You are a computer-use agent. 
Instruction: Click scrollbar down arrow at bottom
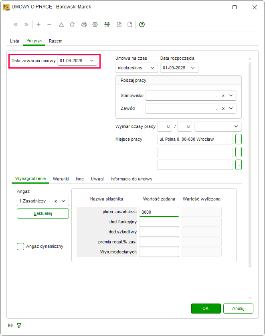[x=250, y=298]
